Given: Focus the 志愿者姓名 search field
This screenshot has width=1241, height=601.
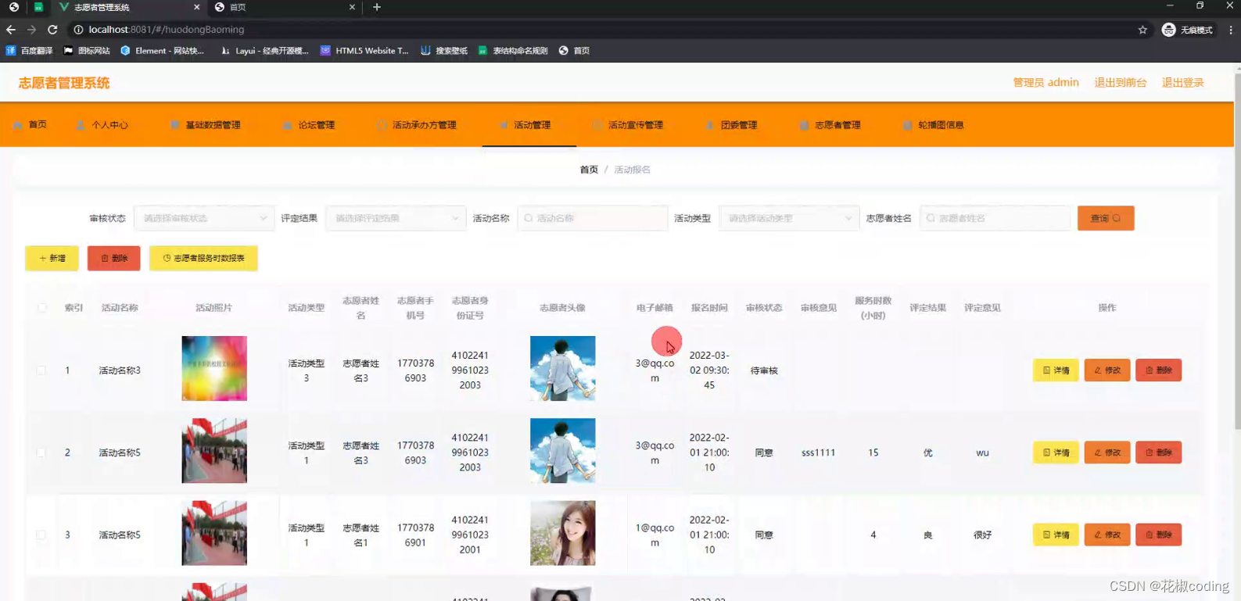Looking at the screenshot, I should coord(995,218).
